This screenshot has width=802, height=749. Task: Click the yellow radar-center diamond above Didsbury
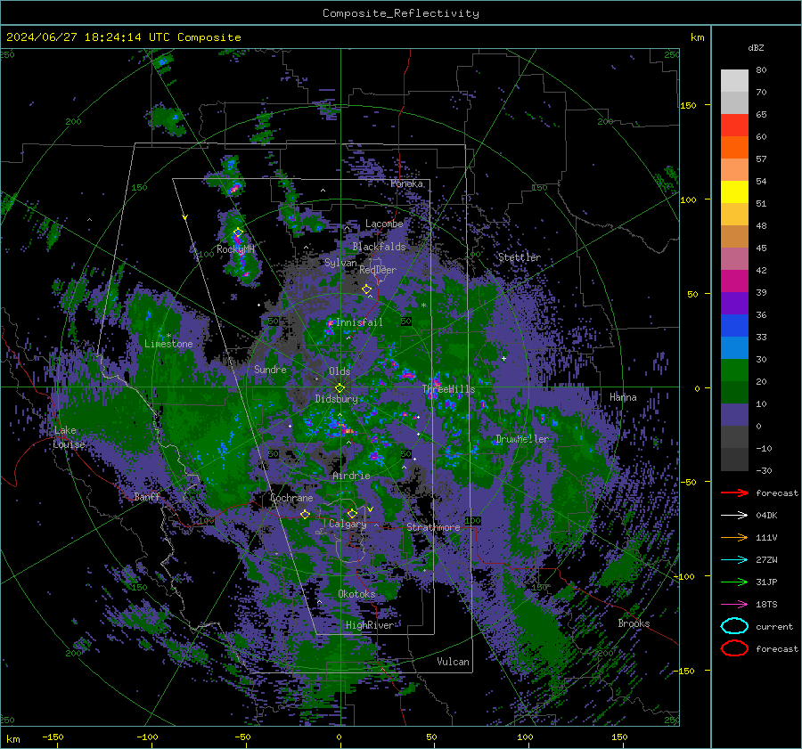[x=340, y=388]
